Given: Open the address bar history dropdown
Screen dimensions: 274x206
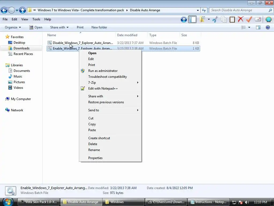Looking at the screenshot, I should coord(198,10).
